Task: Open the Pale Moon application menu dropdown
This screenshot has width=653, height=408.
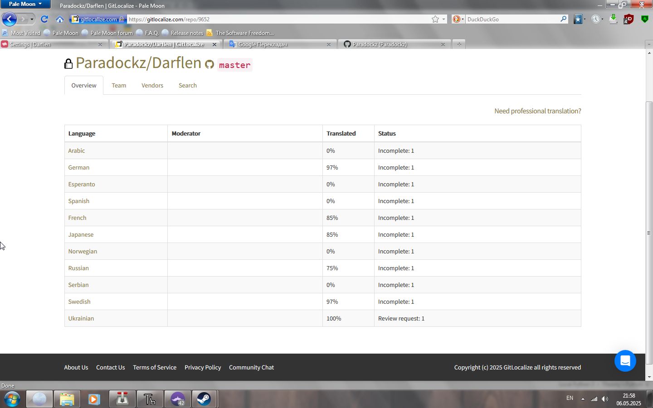Action: [25, 4]
